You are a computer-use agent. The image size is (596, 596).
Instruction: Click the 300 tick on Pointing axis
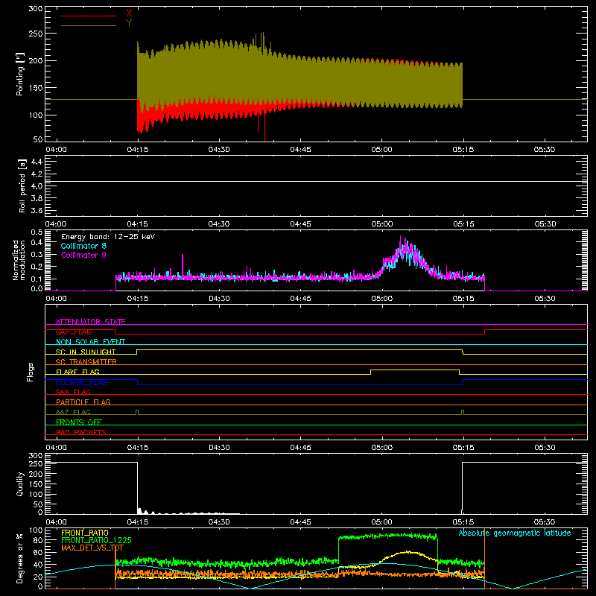pos(36,9)
